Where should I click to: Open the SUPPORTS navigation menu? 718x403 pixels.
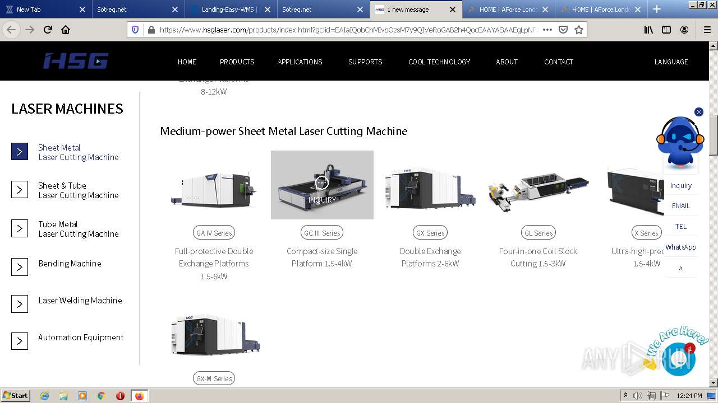[x=365, y=62]
